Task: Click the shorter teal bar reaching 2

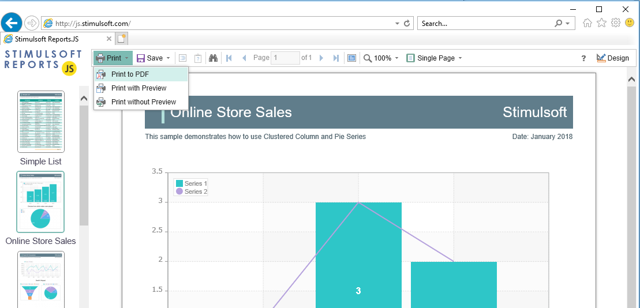Action: (454, 285)
